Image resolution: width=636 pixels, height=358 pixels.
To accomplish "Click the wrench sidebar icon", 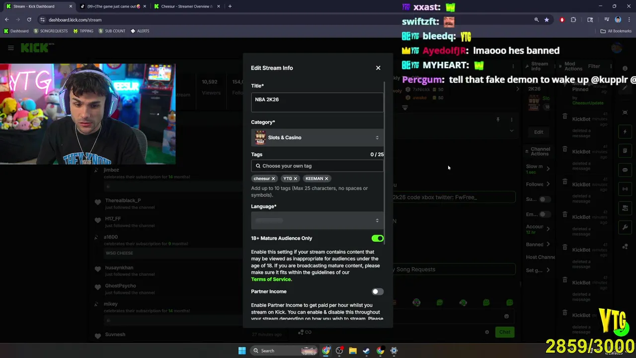I will pyautogui.click(x=625, y=227).
